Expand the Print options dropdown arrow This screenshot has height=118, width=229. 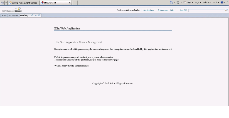click(x=192, y=2)
